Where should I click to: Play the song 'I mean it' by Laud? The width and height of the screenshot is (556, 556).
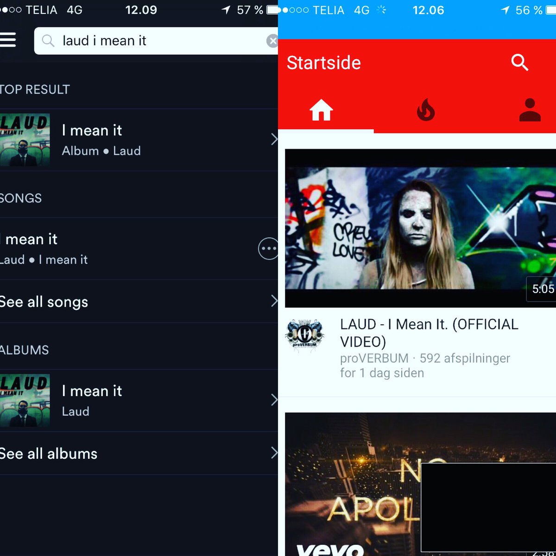point(125,249)
